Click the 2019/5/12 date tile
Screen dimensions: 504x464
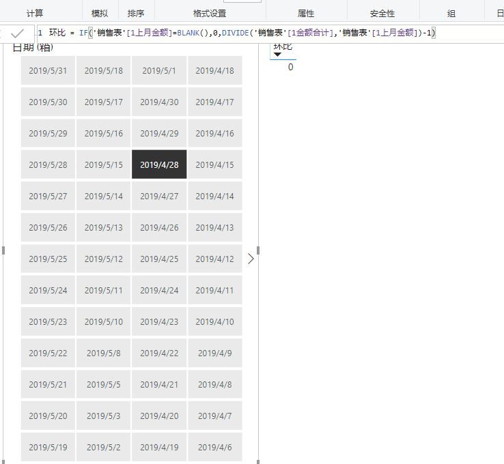104,259
